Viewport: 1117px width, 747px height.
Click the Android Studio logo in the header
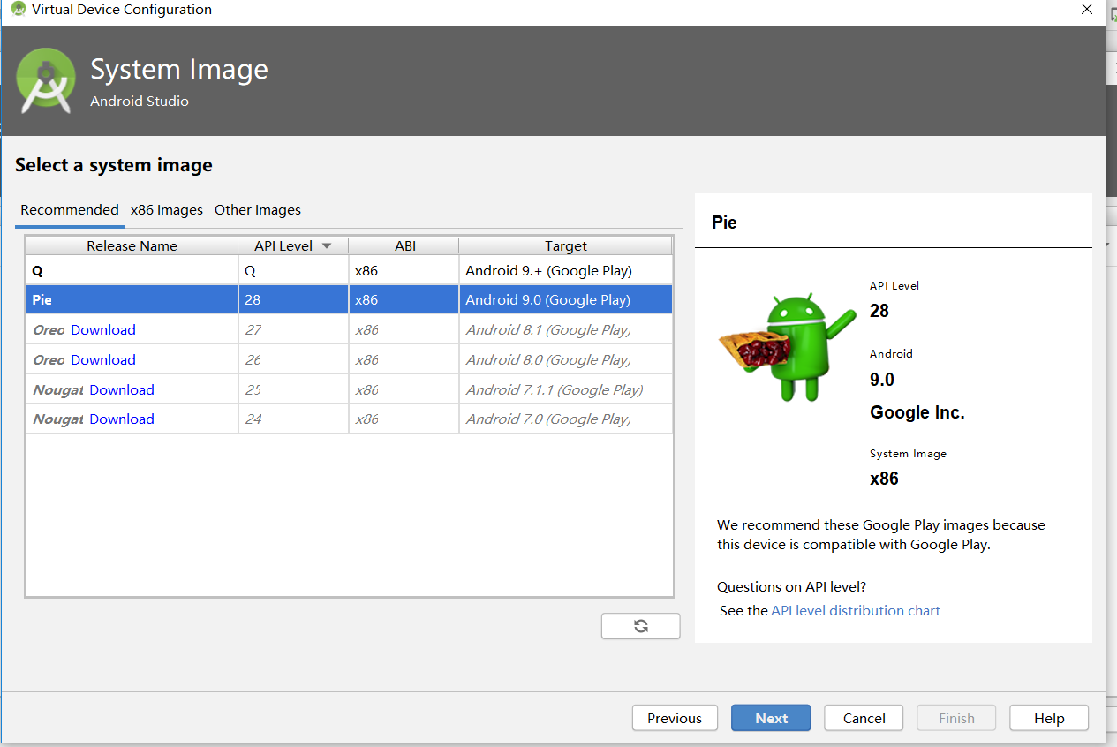click(x=47, y=81)
